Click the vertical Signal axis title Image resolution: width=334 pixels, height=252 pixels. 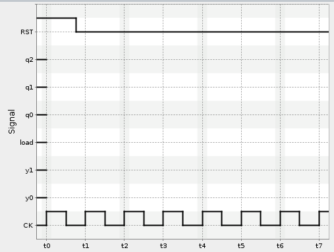point(12,122)
